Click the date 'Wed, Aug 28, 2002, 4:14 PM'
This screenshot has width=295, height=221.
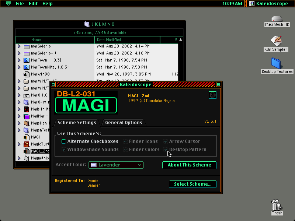pos(123,46)
